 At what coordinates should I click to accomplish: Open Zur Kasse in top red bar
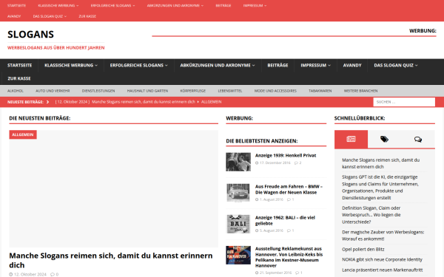pyautogui.click(x=87, y=16)
